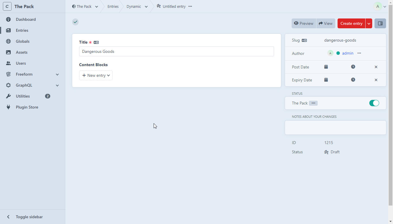
Task: Collapse the navigation with Toggle sidebar
Action: click(x=29, y=217)
